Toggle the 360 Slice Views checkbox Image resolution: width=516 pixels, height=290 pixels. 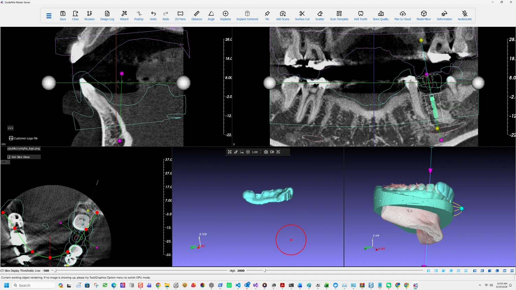pyautogui.click(x=9, y=157)
